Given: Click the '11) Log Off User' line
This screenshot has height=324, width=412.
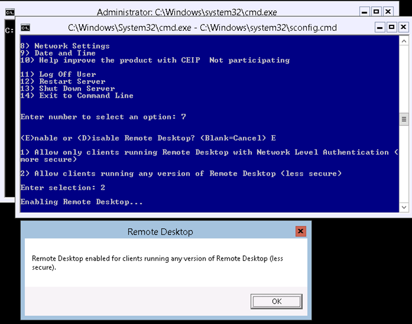Looking at the screenshot, I should point(58,75).
